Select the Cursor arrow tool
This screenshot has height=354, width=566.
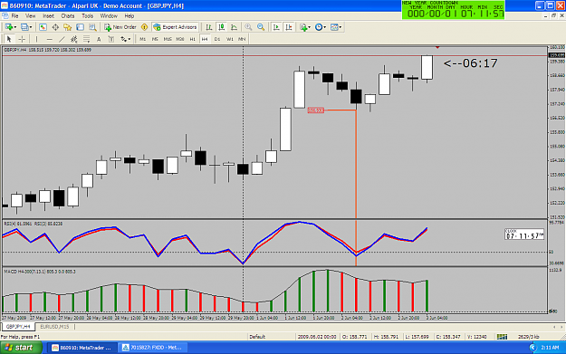(x=9, y=39)
